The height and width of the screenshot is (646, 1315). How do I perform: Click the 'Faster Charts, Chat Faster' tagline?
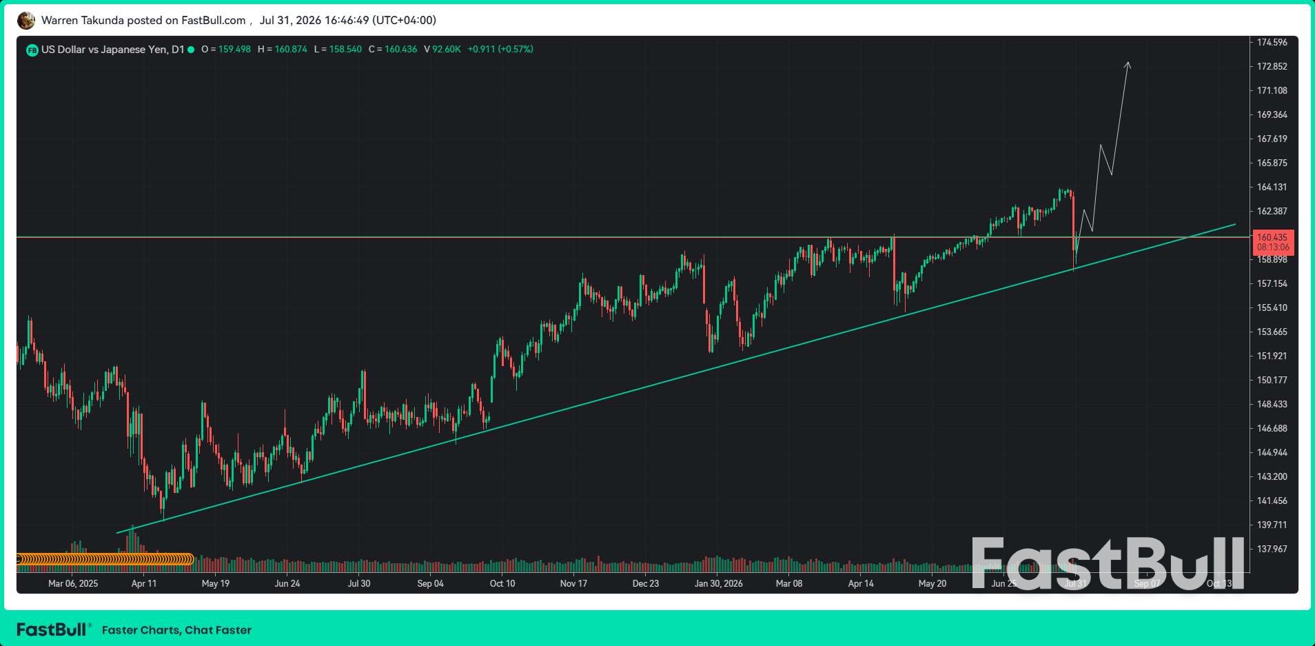point(176,630)
